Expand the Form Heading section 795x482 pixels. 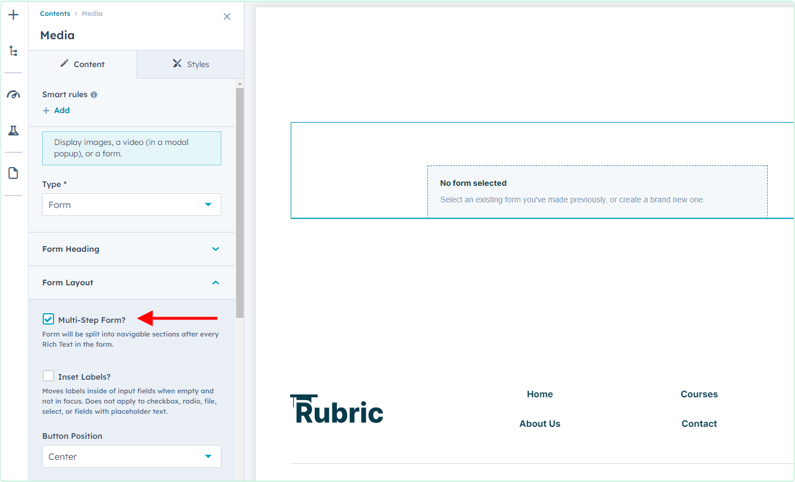point(131,249)
